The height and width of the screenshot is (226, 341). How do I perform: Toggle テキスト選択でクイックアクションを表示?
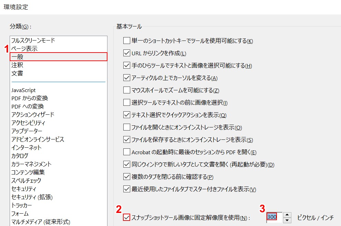pos(126,115)
